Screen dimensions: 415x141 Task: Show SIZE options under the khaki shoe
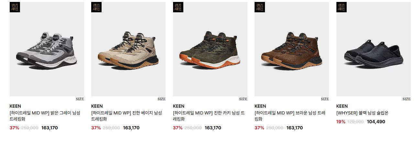243,99
